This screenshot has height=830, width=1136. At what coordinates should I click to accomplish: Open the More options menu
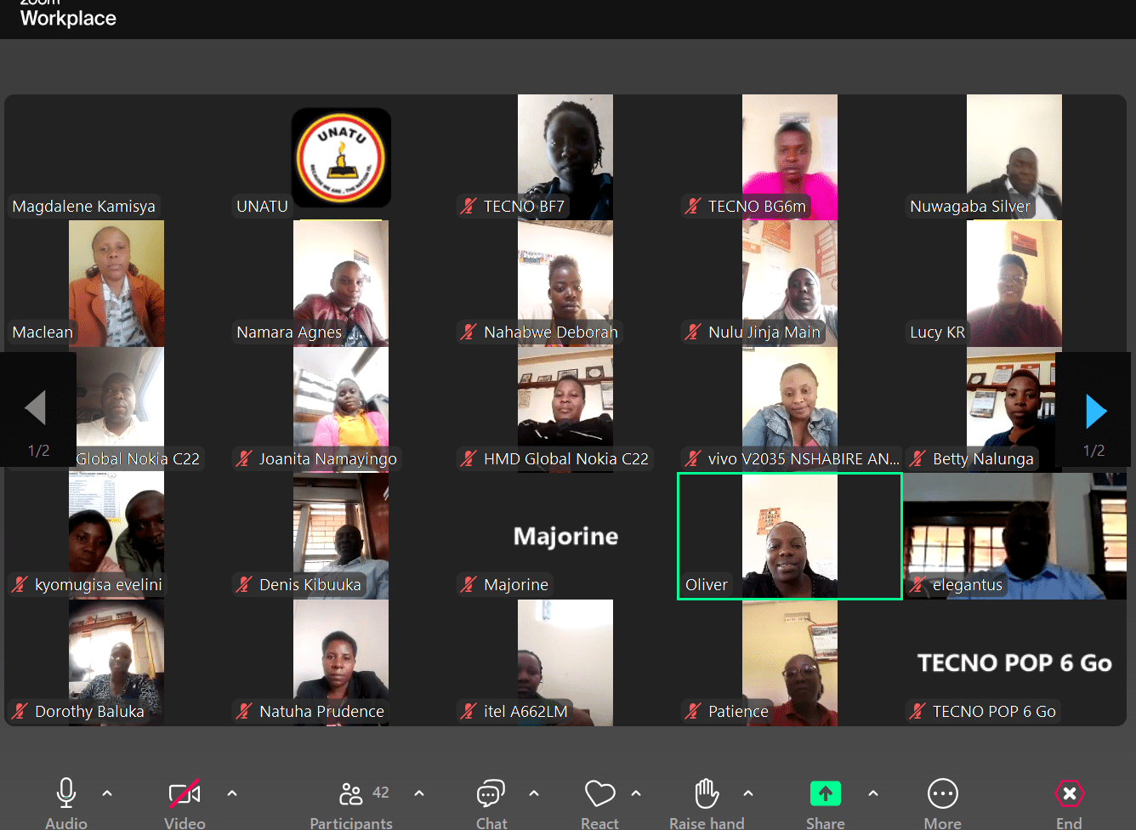(942, 794)
